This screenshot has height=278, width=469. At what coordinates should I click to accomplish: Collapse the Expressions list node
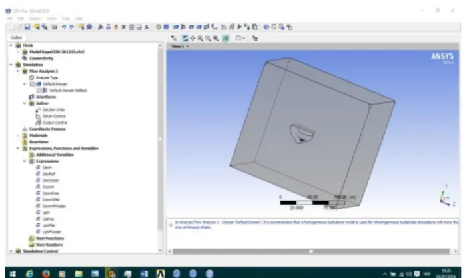[x=25, y=161]
